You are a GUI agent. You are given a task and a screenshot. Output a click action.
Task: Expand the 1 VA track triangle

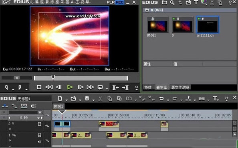click(10, 140)
